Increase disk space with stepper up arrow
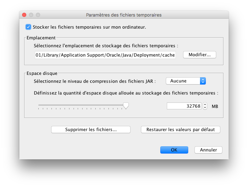The width and height of the screenshot is (248, 187). (x=205, y=104)
